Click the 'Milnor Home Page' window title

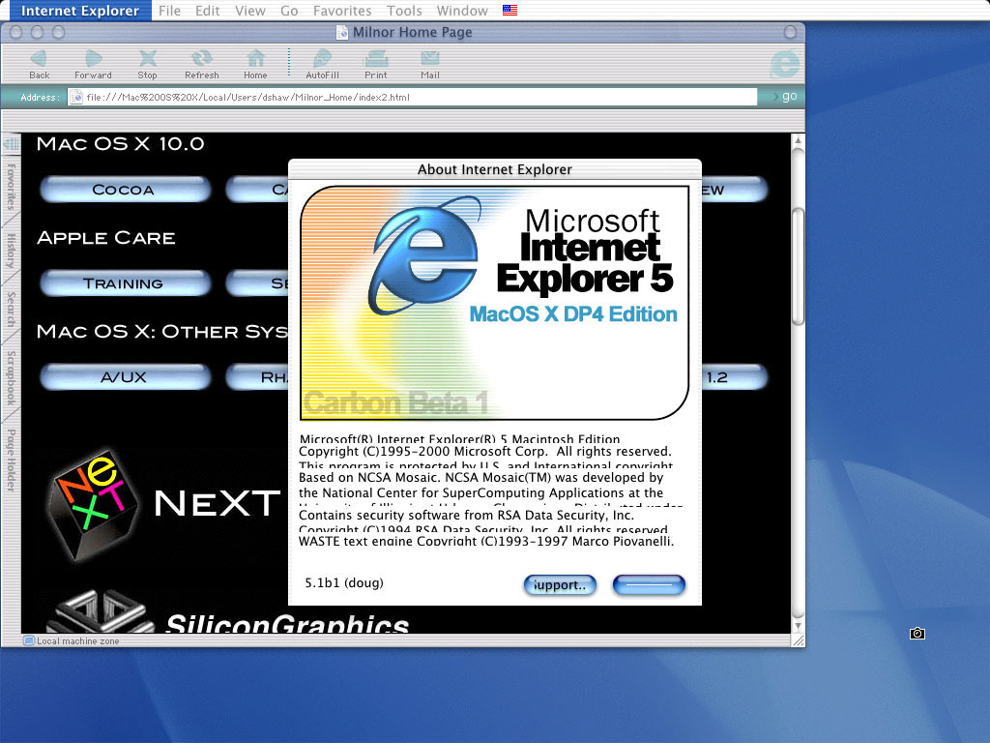pos(412,32)
